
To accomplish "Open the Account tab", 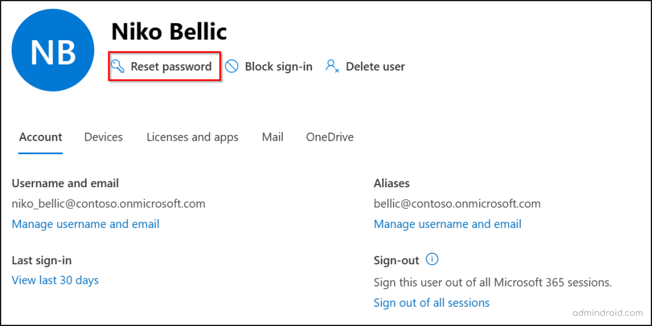I will point(41,138).
